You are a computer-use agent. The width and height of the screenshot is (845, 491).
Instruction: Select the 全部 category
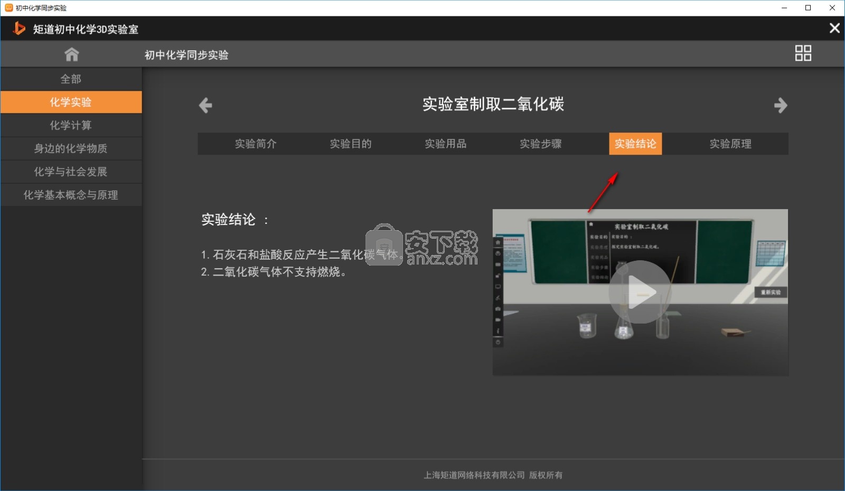click(x=71, y=79)
